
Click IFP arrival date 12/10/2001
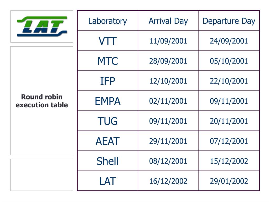168,81
